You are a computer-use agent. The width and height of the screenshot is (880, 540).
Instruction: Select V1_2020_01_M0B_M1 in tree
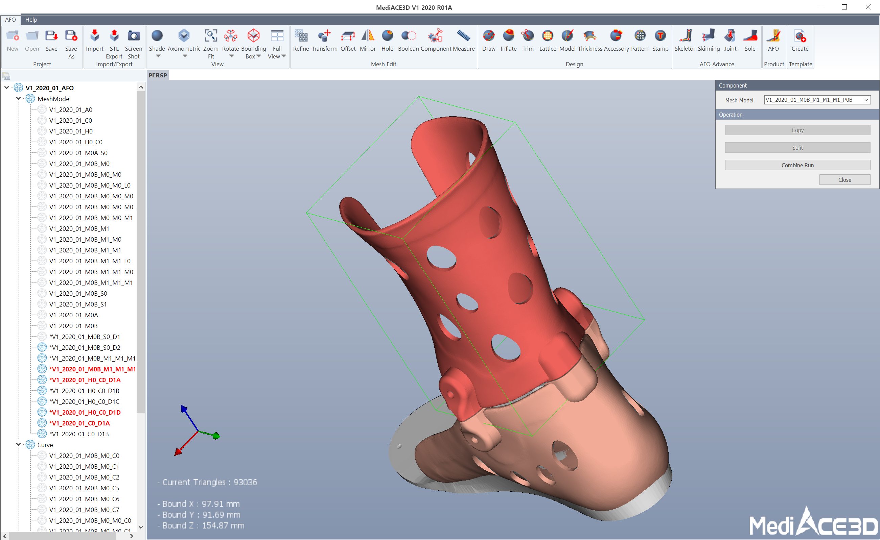tap(79, 228)
